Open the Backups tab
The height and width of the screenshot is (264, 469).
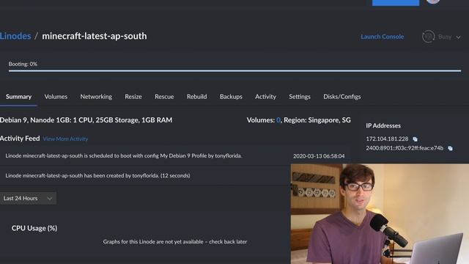point(231,97)
